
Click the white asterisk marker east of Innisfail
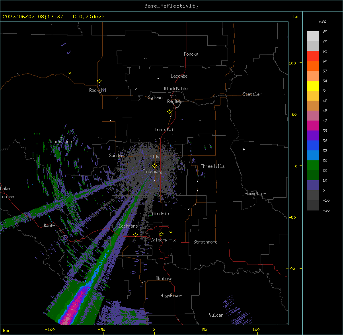pyautogui.click(x=200, y=121)
